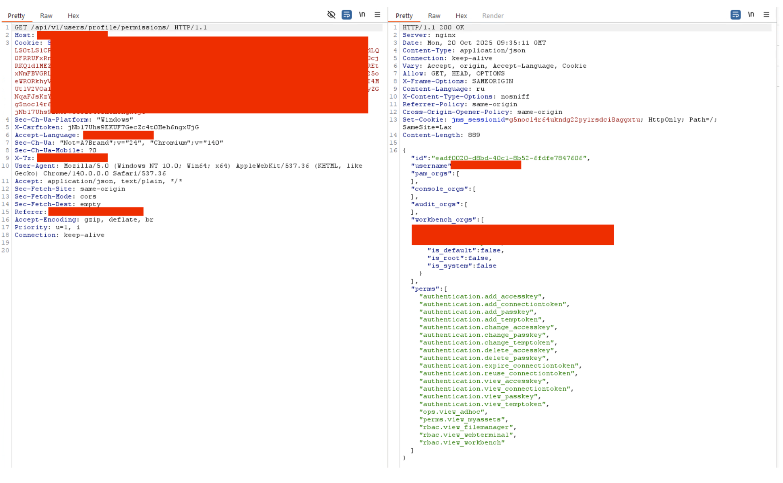This screenshot has height=483, width=783.
Task: Select the Pretty tab on the request panel
Action: (x=17, y=16)
